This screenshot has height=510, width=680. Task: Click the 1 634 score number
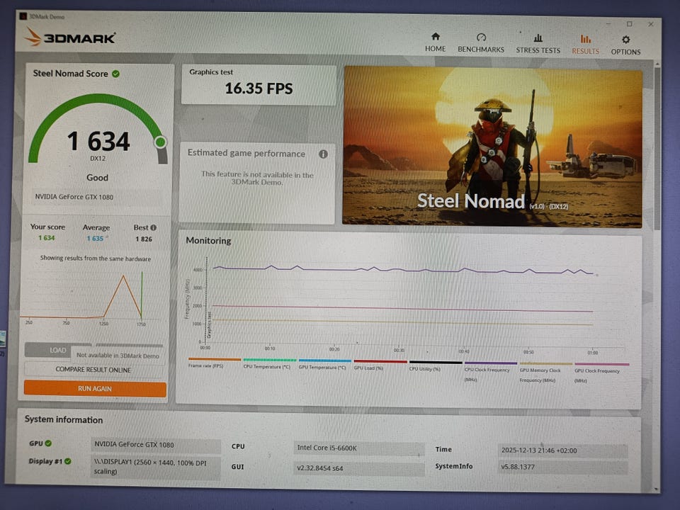click(x=98, y=142)
